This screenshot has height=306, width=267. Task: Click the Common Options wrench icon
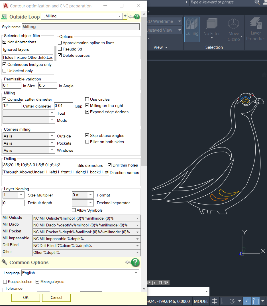[4, 262]
